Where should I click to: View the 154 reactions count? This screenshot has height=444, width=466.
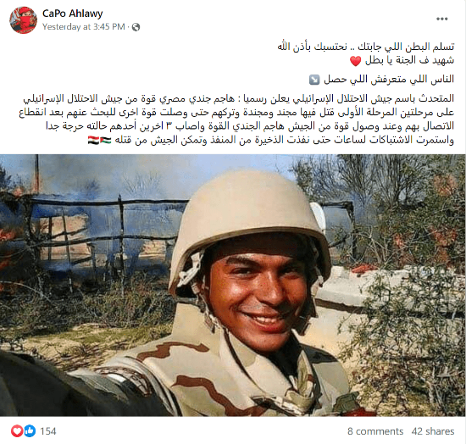[47, 431]
